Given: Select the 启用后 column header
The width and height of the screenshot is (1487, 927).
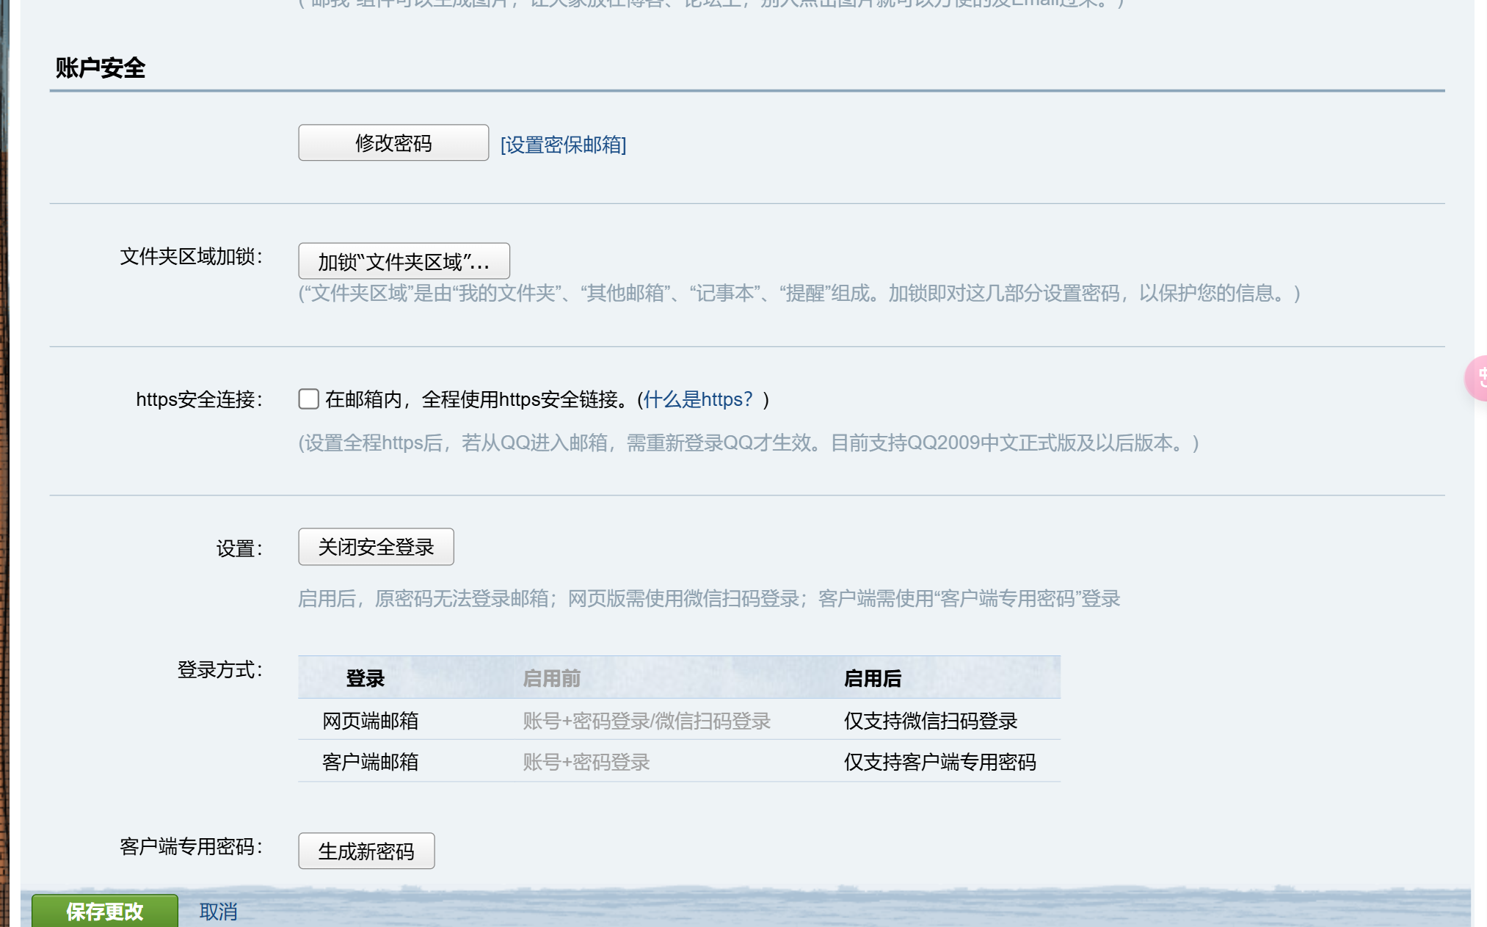Looking at the screenshot, I should [x=872, y=678].
